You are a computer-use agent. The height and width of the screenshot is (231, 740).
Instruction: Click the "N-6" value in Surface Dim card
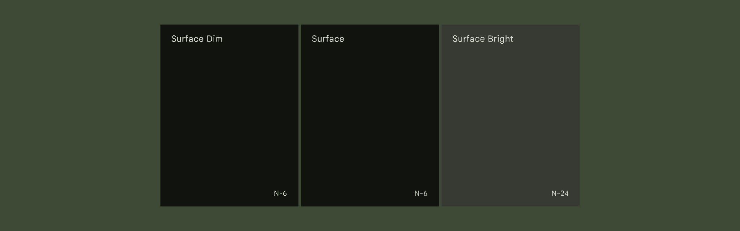(x=280, y=193)
